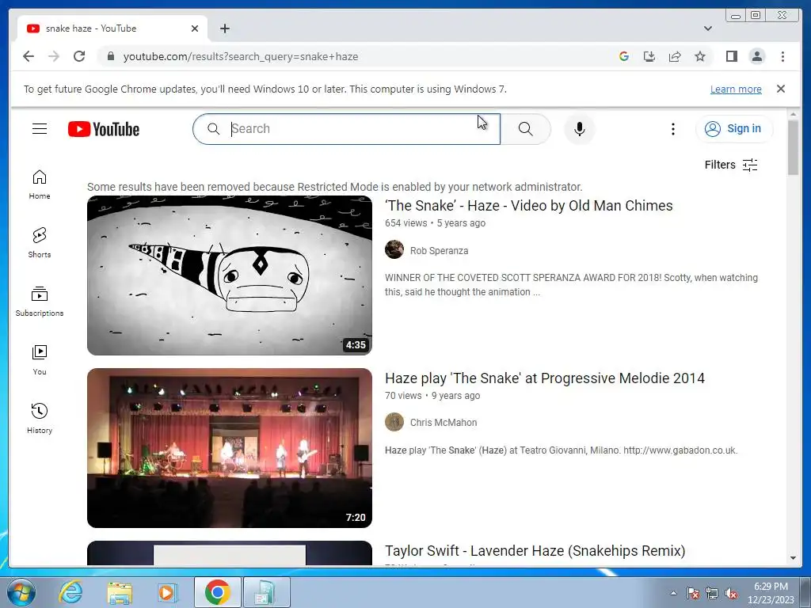This screenshot has width=811, height=608.
Task: Open Windows Media Player from taskbar
Action: (x=166, y=592)
